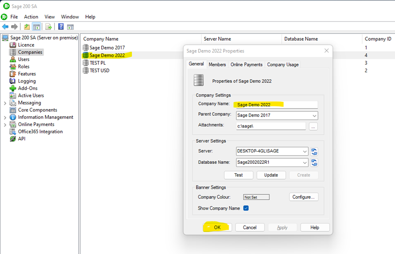This screenshot has height=254, width=395.
Task: Switch to the Online Payments tab
Action: coord(247,65)
